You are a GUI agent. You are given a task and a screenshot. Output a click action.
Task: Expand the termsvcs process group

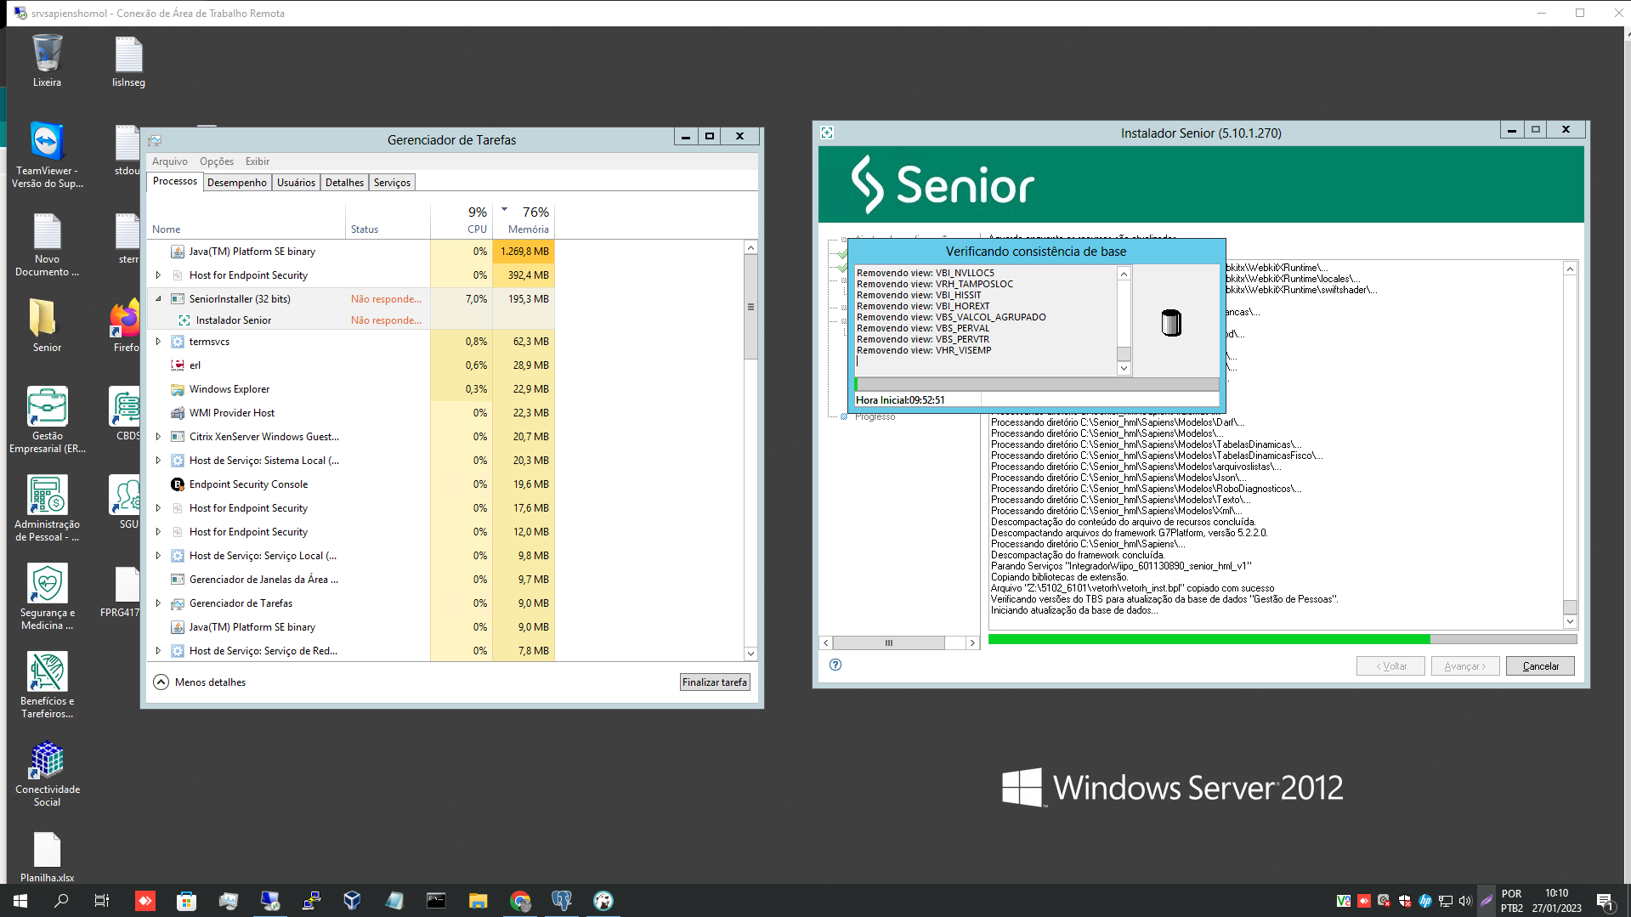pos(158,342)
